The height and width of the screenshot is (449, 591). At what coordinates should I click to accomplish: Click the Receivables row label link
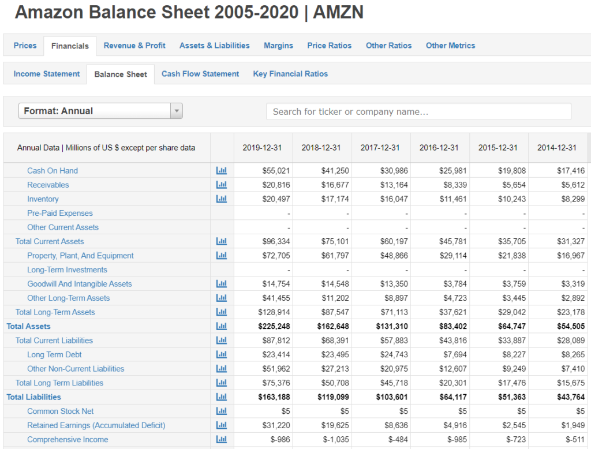click(x=48, y=184)
